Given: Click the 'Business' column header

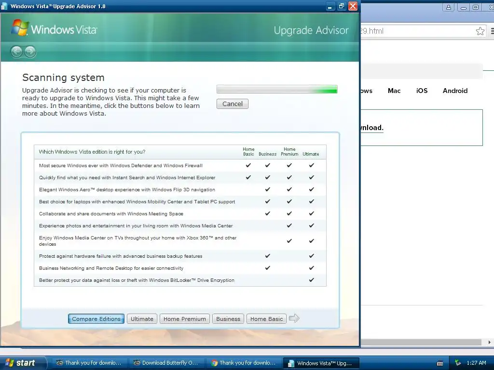Looking at the screenshot, I should coord(267,154).
